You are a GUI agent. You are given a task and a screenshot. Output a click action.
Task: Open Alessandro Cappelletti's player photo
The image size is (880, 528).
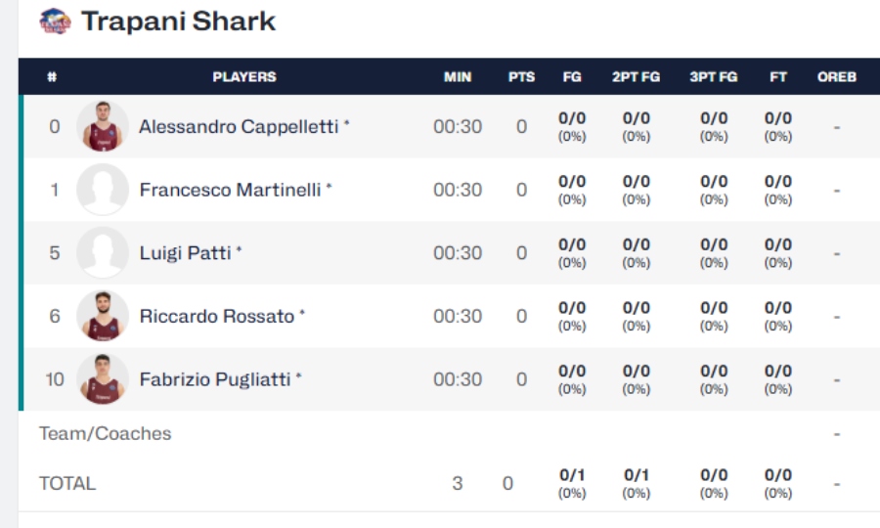coord(103,126)
